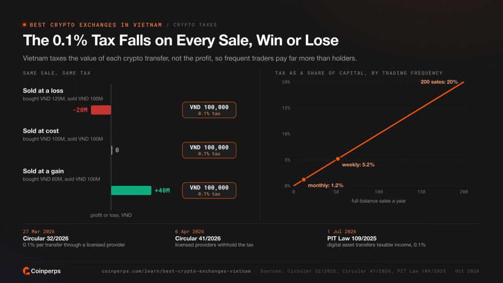
Task: Click the orange dot before the header breadcrumb
Action: [x=25, y=25]
